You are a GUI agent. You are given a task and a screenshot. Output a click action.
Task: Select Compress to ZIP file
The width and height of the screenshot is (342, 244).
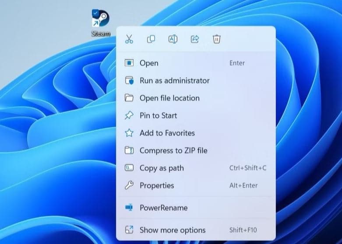click(196, 150)
